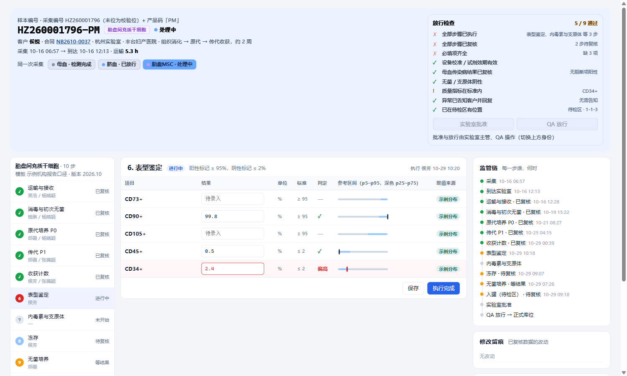The width and height of the screenshot is (627, 376).
Task: Focus the CD105+ result input field
Action: (x=232, y=234)
